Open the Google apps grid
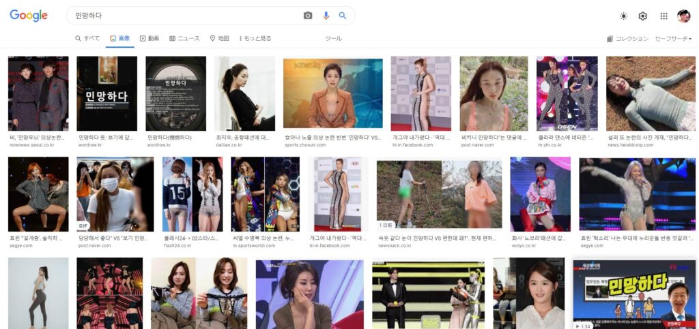This screenshot has height=329, width=699. (x=664, y=16)
